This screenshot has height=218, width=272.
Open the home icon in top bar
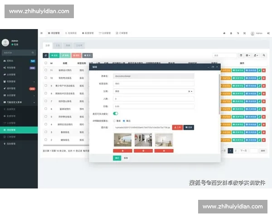pyautogui.click(x=224, y=33)
